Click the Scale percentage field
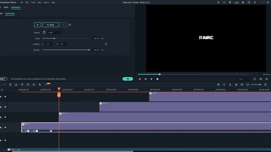Image resolution: width=271 pixels, height=152 pixels. click(96, 38)
